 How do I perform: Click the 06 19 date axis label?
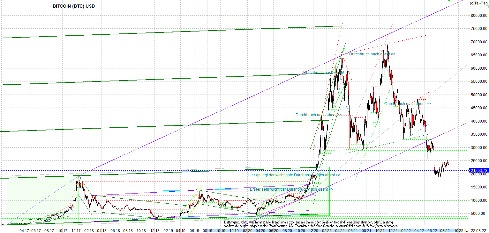194,230
